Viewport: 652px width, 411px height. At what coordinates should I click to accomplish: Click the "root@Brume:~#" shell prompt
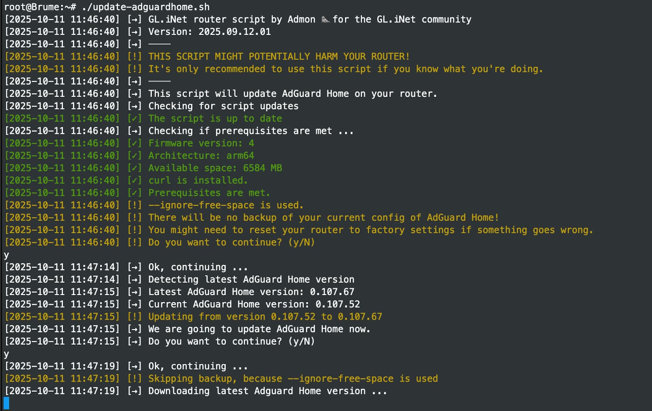tap(40, 7)
